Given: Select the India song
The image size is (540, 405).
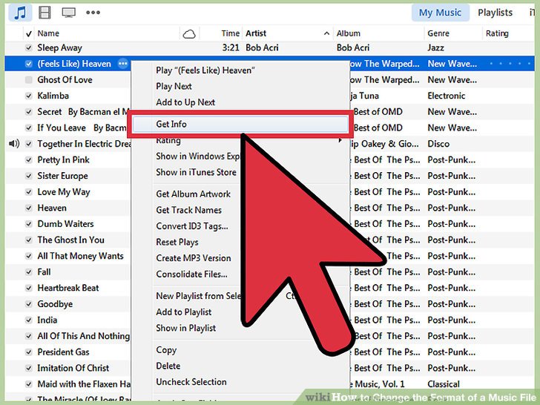Looking at the screenshot, I should (47, 320).
